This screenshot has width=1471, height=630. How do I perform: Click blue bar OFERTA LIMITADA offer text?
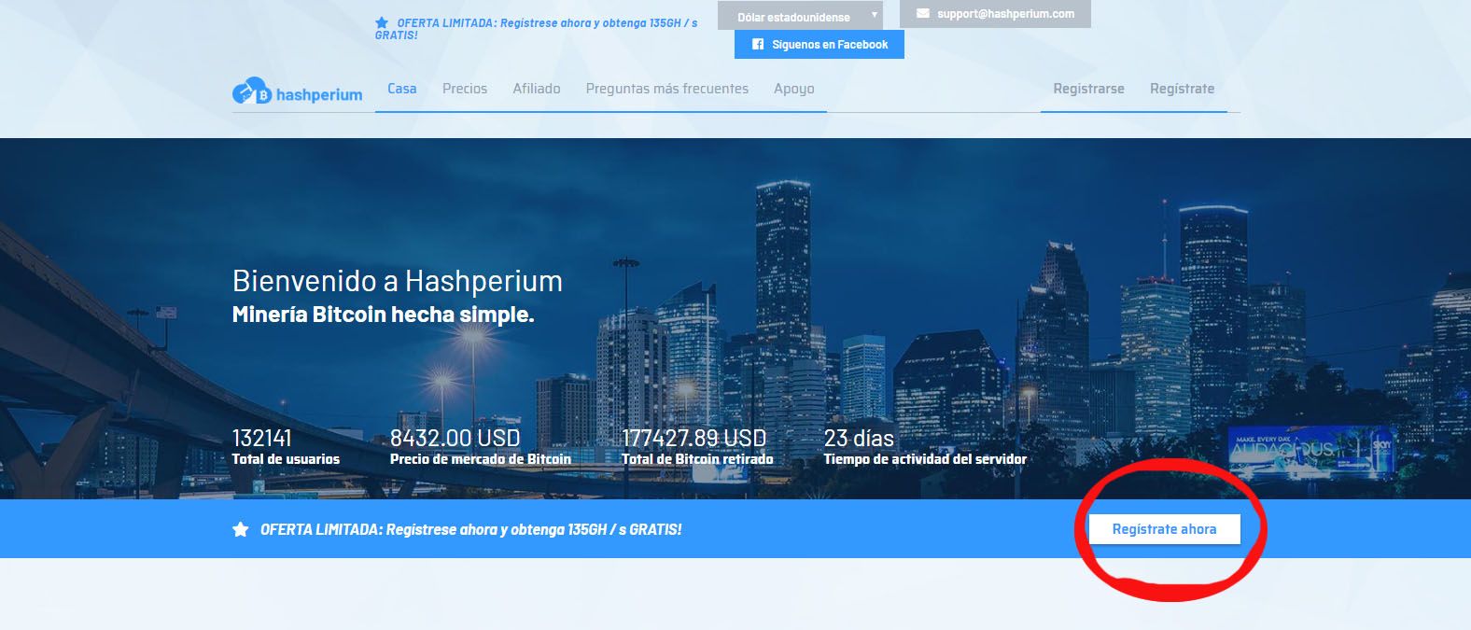coord(471,529)
